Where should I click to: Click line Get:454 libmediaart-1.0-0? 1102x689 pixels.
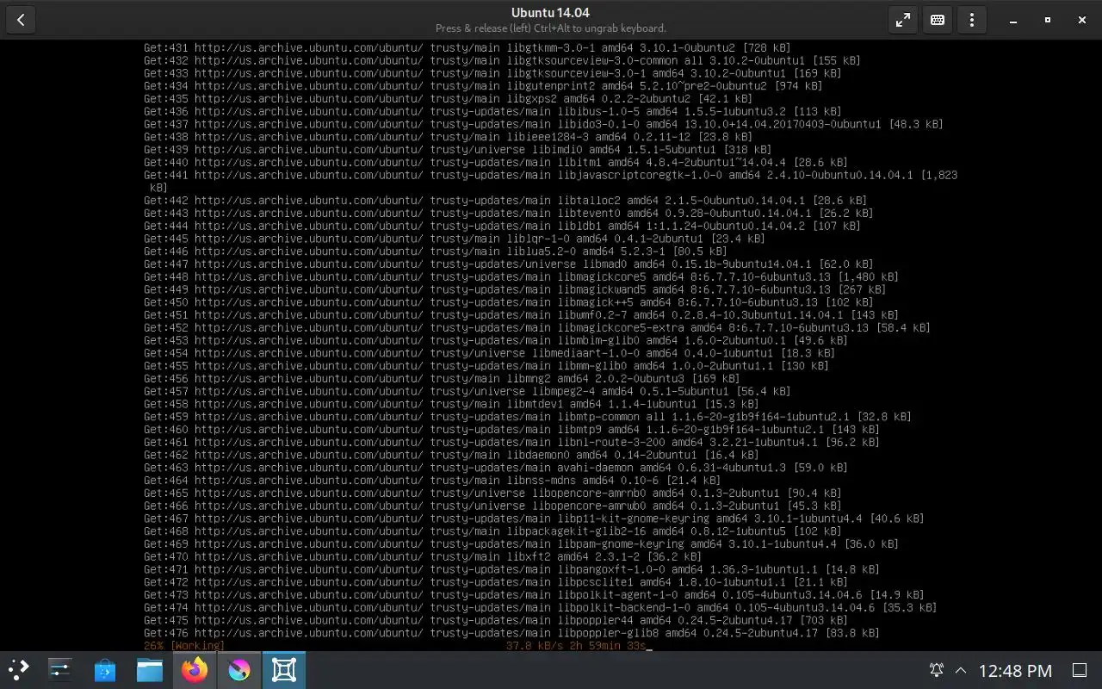(490, 353)
